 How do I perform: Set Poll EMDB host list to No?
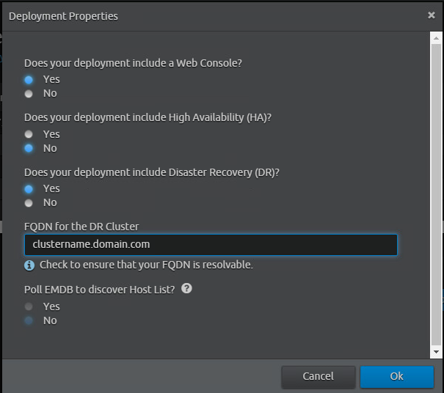click(29, 320)
